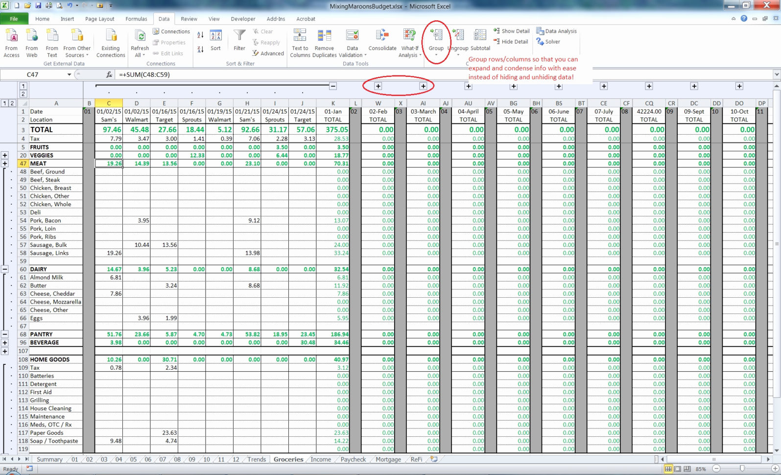Click the Refresh All icon
Screen dimensions: 781x475
point(140,36)
